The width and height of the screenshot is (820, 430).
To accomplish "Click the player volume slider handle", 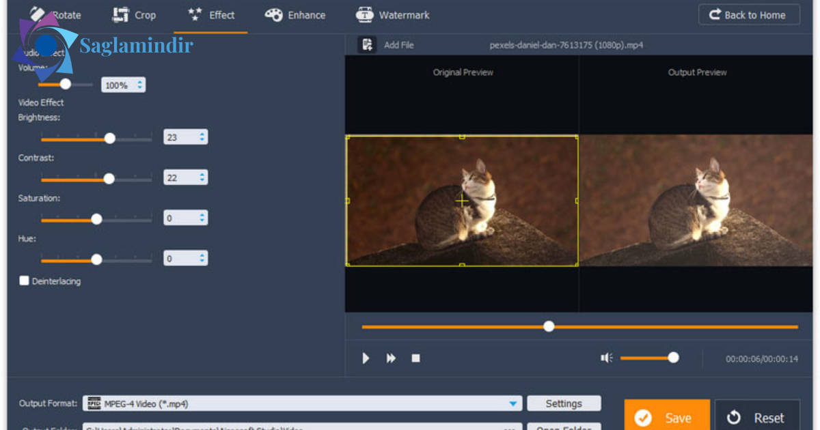I will [x=674, y=357].
